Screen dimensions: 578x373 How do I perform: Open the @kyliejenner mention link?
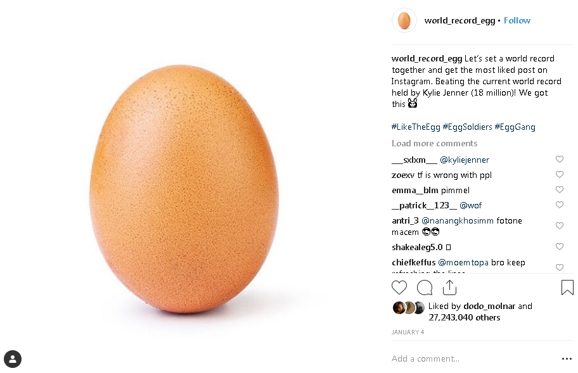(465, 160)
